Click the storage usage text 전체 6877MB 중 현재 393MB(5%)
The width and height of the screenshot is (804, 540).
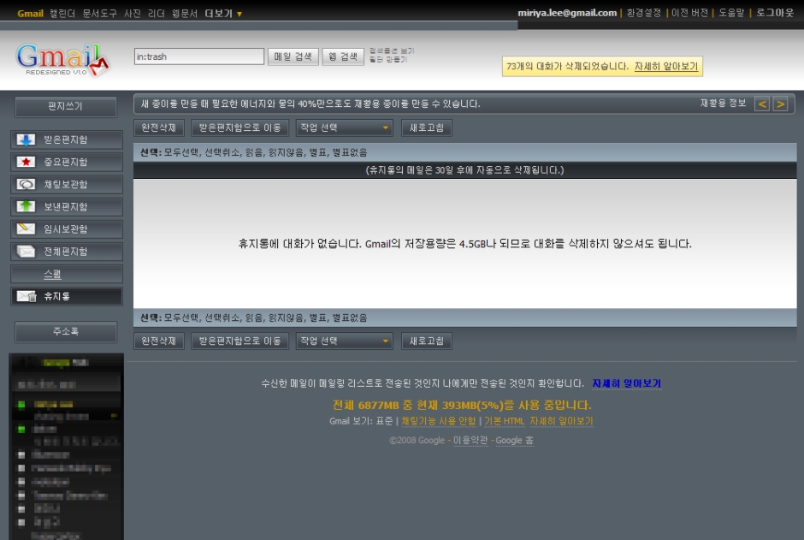(x=462, y=405)
